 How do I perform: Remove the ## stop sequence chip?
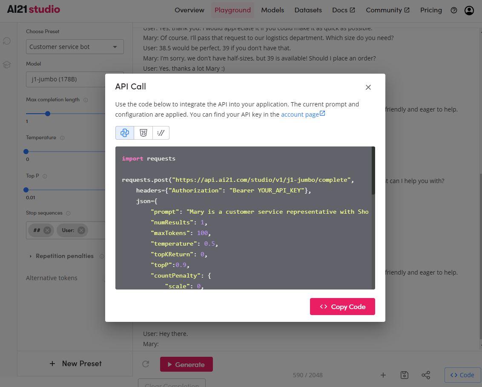coord(47,230)
